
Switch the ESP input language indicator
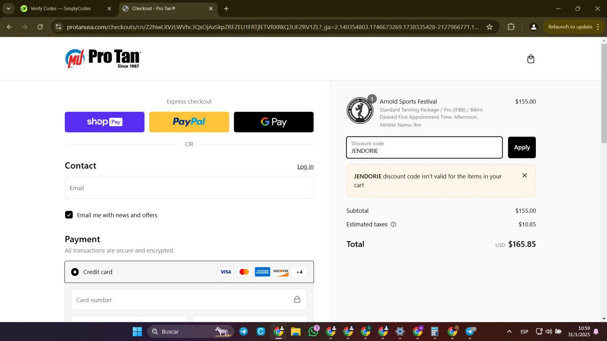click(524, 332)
